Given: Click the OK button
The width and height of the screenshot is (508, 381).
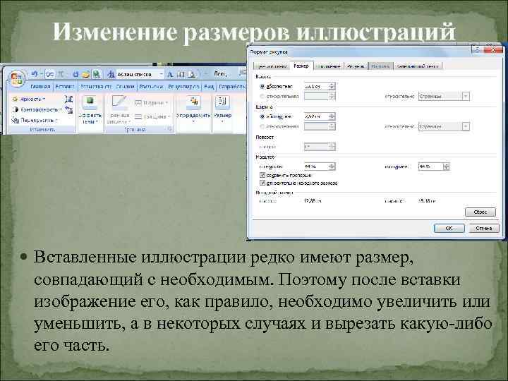Looking at the screenshot, I should point(449,228).
